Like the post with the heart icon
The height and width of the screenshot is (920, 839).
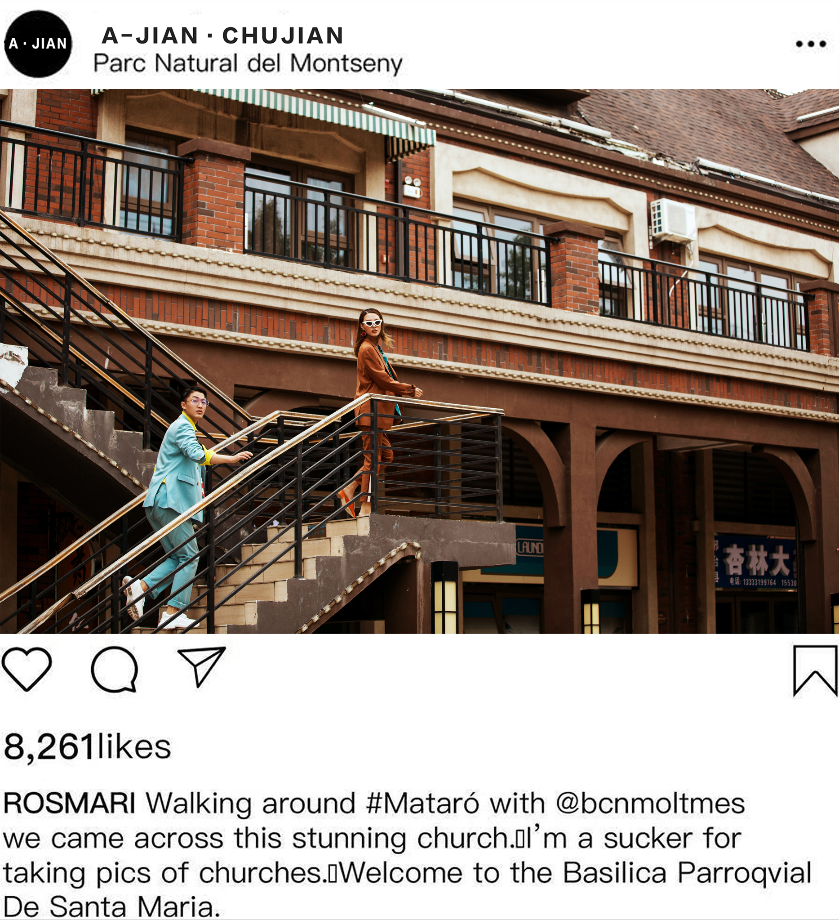coord(27,669)
